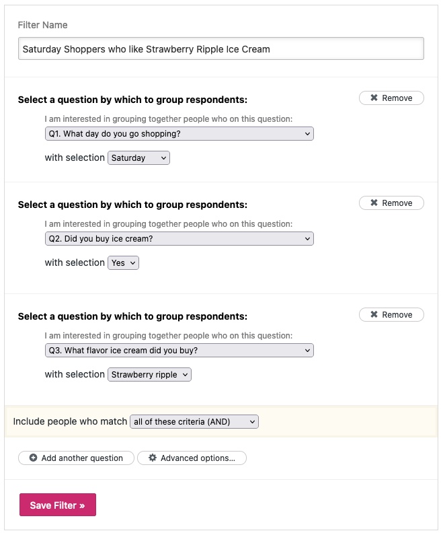Click the plus icon for Add another question
The height and width of the screenshot is (535, 443).
(x=34, y=458)
